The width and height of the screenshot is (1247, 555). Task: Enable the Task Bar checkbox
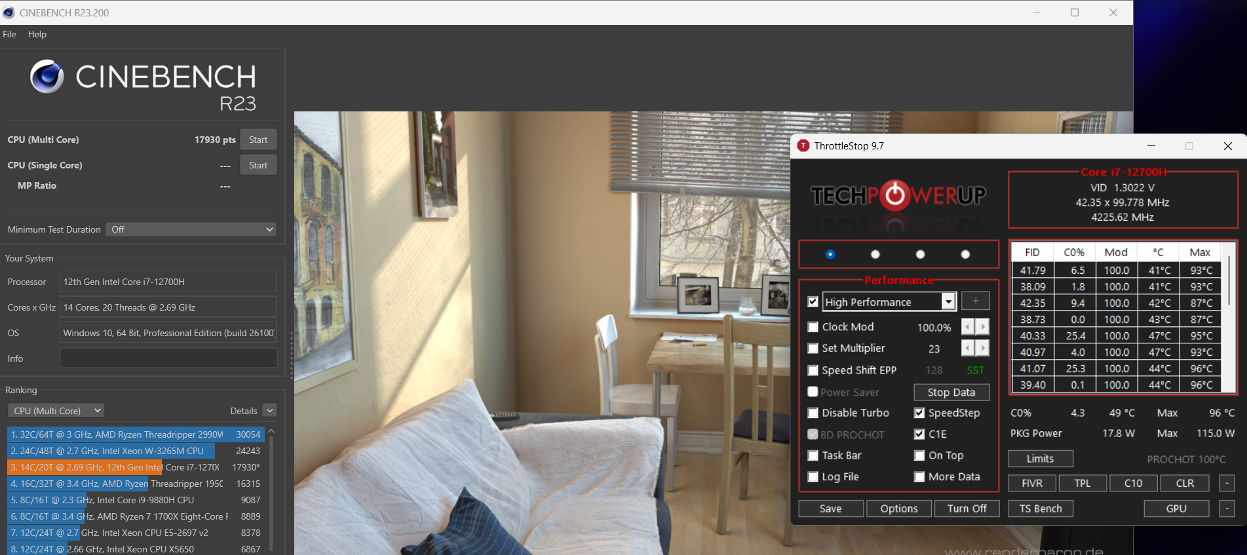coord(813,455)
